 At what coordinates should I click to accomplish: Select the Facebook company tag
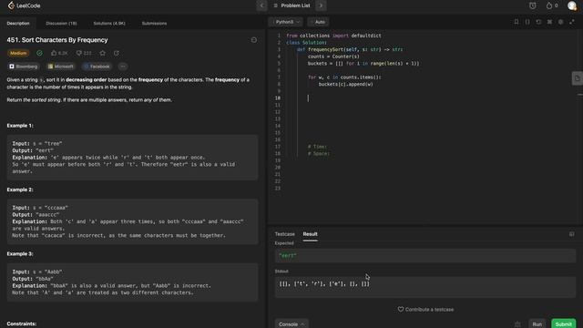point(97,67)
